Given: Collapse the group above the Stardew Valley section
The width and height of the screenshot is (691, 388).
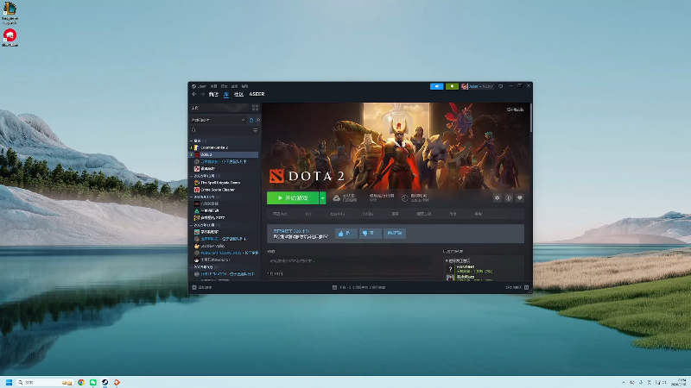Looking at the screenshot, I should (x=191, y=225).
